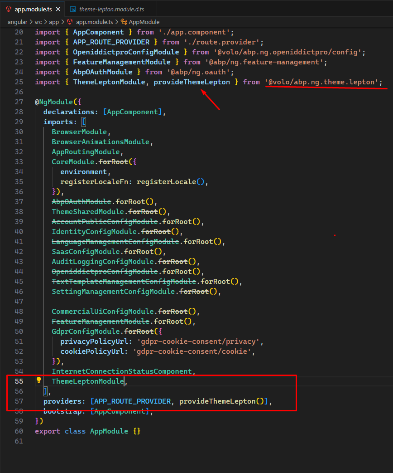The width and height of the screenshot is (393, 473).
Task: Click the app.module.ts breadcrumb item
Action: coord(95,22)
